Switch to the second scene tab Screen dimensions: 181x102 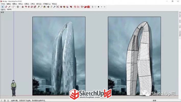click(x=9, y=10)
